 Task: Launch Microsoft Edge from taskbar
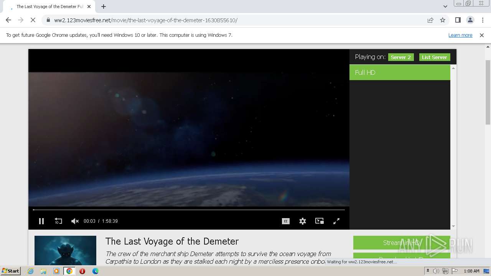coord(95,271)
